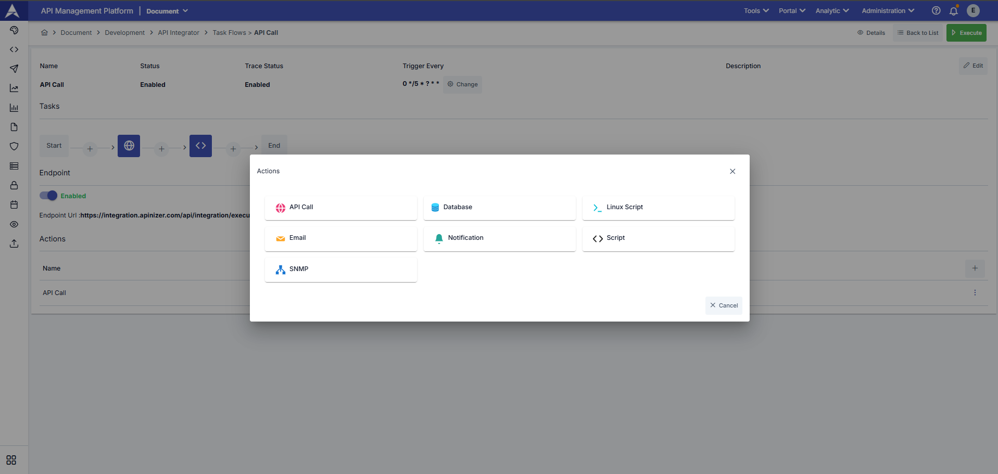The image size is (998, 474).
Task: Navigate to Task Flows breadcrumb
Action: pyautogui.click(x=229, y=33)
